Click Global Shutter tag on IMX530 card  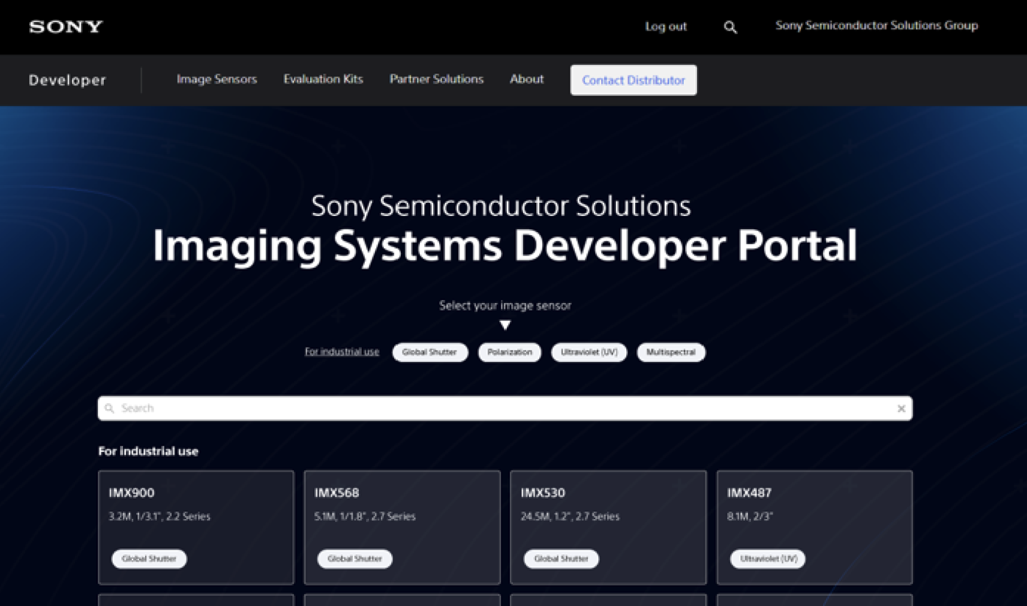[561, 559]
